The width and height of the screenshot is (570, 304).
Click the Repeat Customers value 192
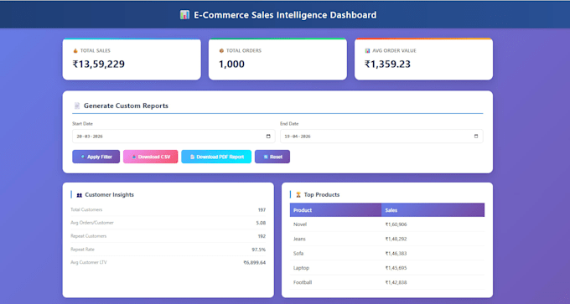click(x=262, y=236)
